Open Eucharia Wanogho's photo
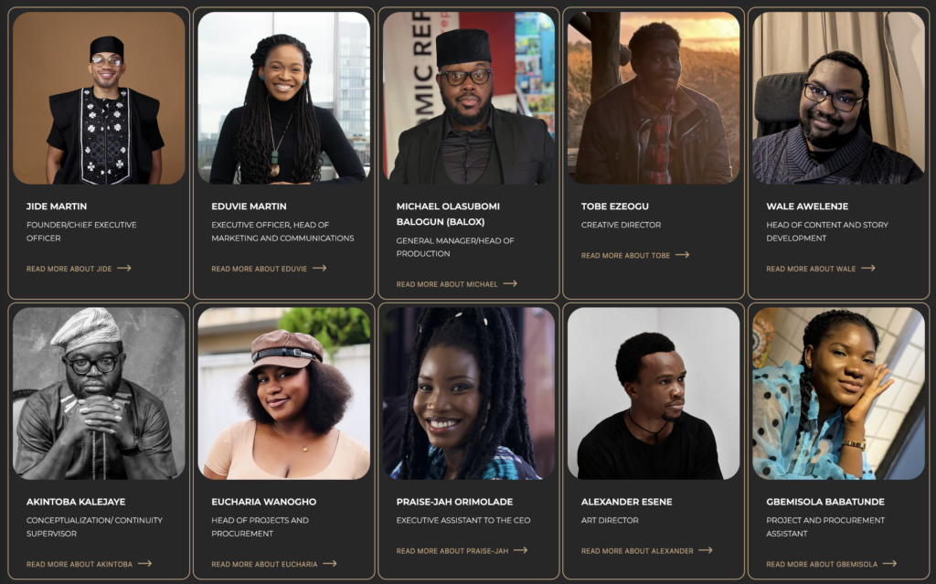This screenshot has width=936, height=584. [x=283, y=393]
